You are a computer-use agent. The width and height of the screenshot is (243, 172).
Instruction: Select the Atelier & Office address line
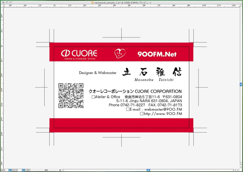(137, 97)
